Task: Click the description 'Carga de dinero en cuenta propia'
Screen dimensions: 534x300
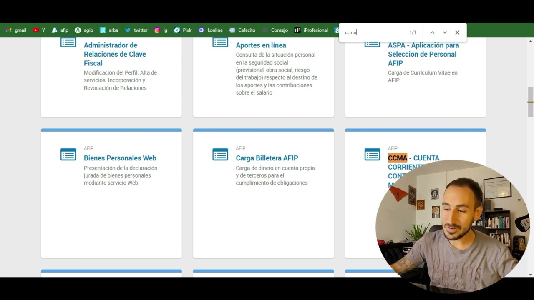Action: click(275, 175)
